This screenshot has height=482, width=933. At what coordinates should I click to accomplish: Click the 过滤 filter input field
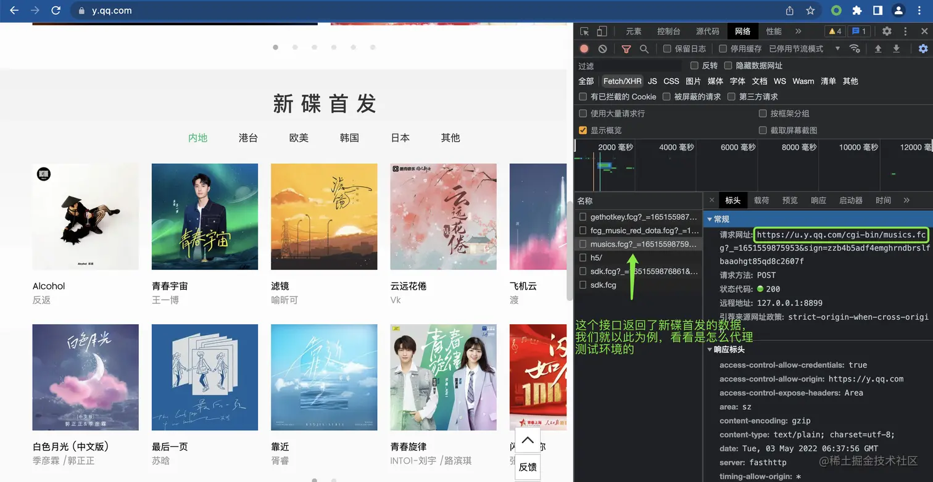pos(629,66)
